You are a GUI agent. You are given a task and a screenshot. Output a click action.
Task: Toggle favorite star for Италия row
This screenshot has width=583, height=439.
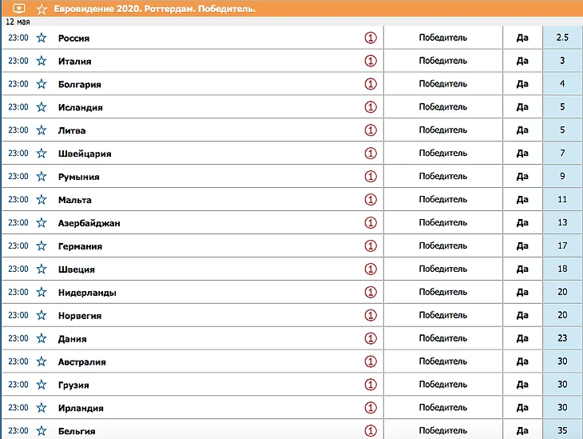click(42, 61)
